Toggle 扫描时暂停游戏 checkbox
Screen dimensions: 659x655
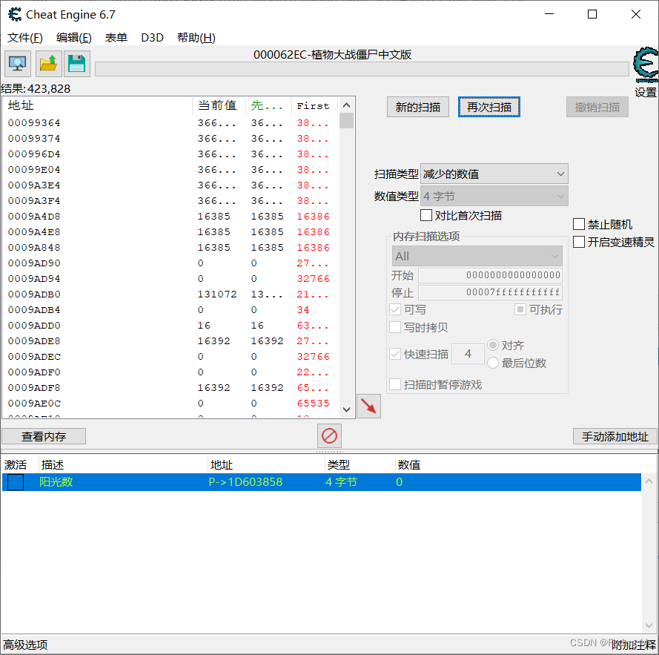click(395, 384)
